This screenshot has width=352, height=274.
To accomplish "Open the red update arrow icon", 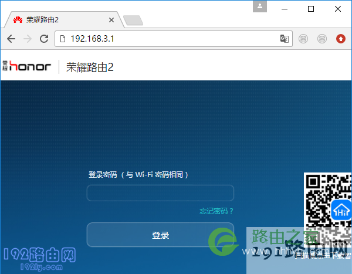I will tap(340, 39).
